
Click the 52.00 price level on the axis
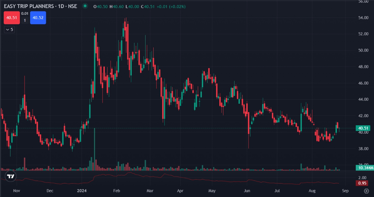pos(363,34)
